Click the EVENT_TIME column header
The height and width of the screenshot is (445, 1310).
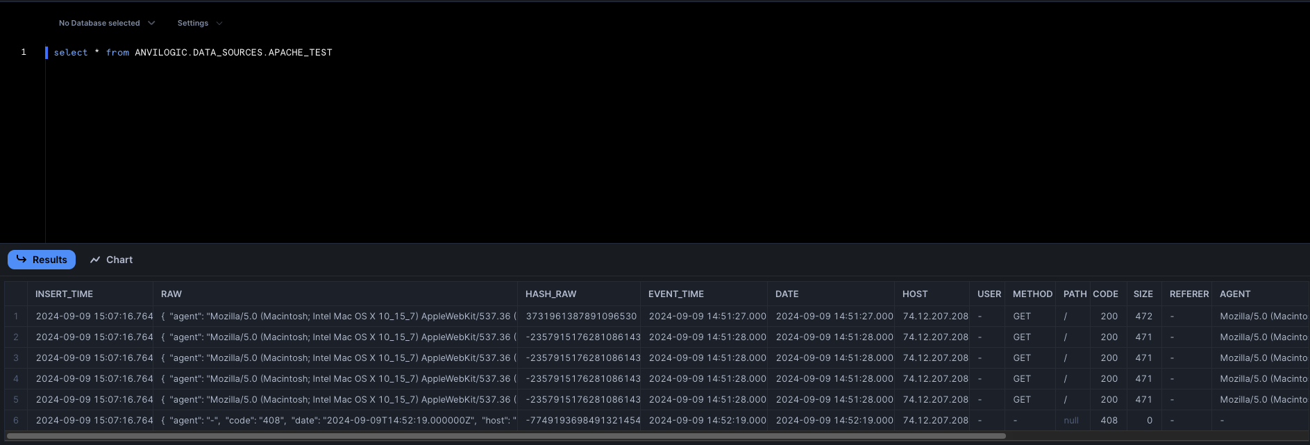point(675,294)
